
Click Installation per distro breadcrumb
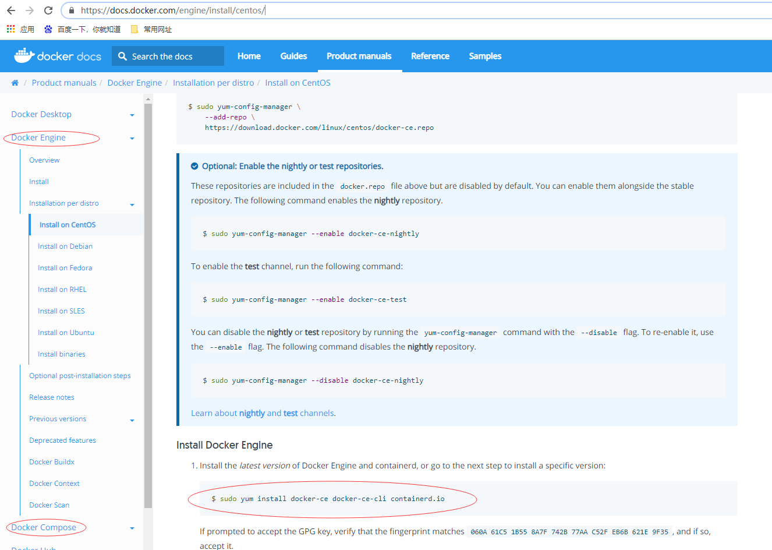[214, 83]
